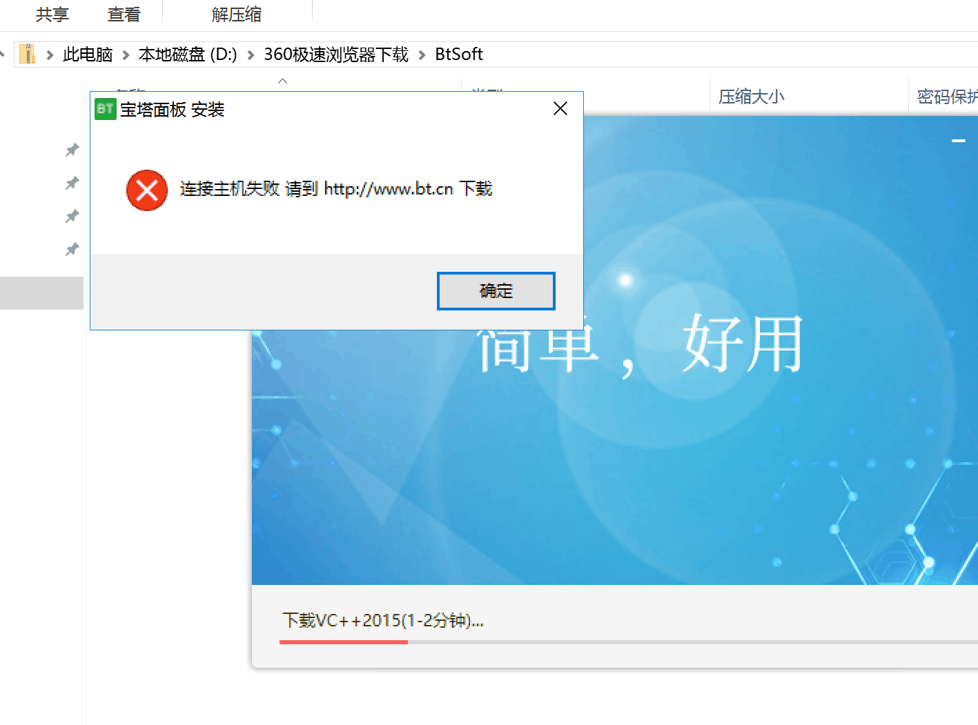
Task: Click the fourth pin icon in sidebar
Action: [x=72, y=249]
